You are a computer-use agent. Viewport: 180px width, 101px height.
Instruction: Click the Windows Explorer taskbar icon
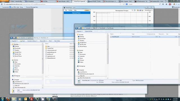tap(14, 99)
